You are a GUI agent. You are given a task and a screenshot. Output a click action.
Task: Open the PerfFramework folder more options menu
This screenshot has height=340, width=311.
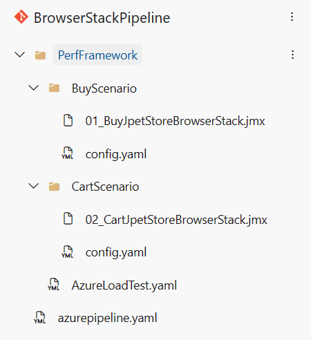[292, 55]
